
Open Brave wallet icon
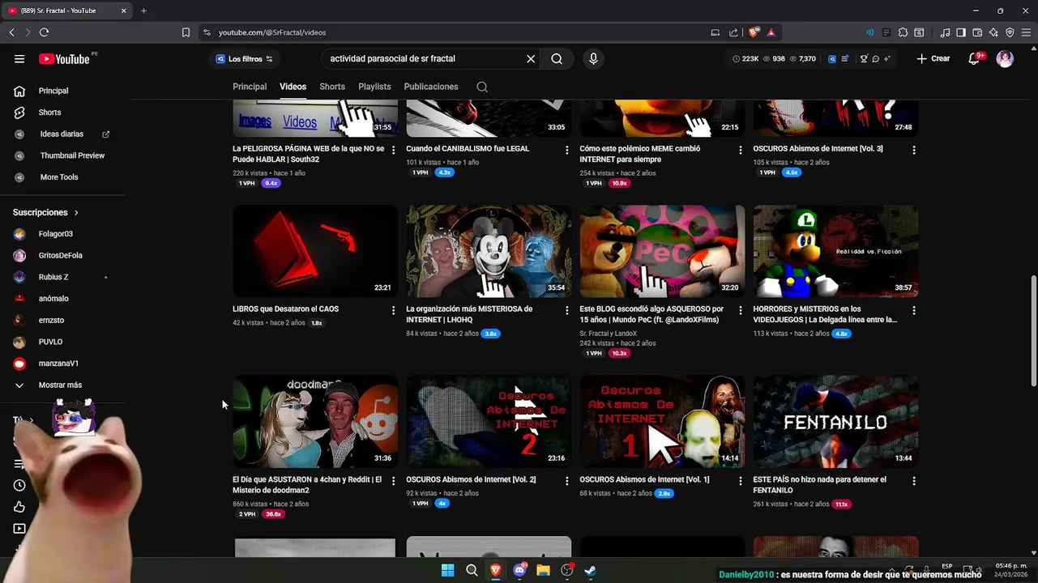pos(977,32)
